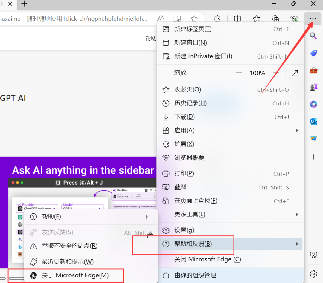Open sidebar Games chess icon

click(x=313, y=87)
